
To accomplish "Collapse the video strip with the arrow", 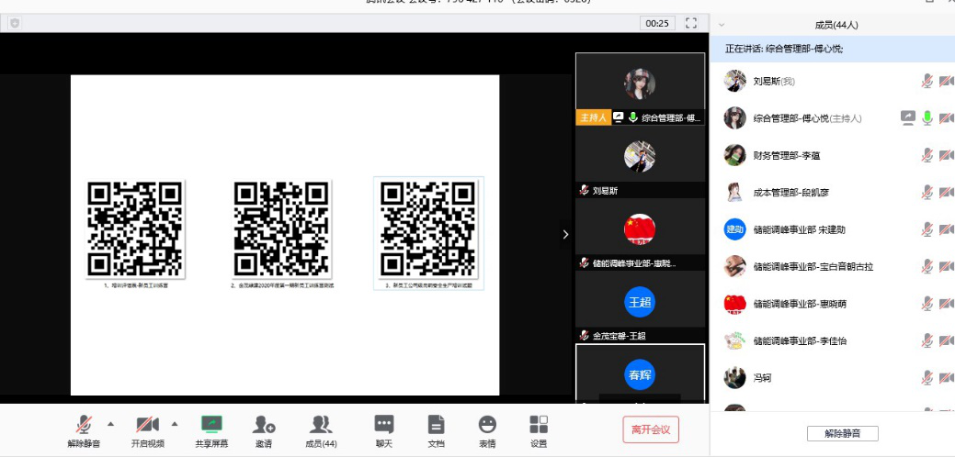I will tap(566, 234).
